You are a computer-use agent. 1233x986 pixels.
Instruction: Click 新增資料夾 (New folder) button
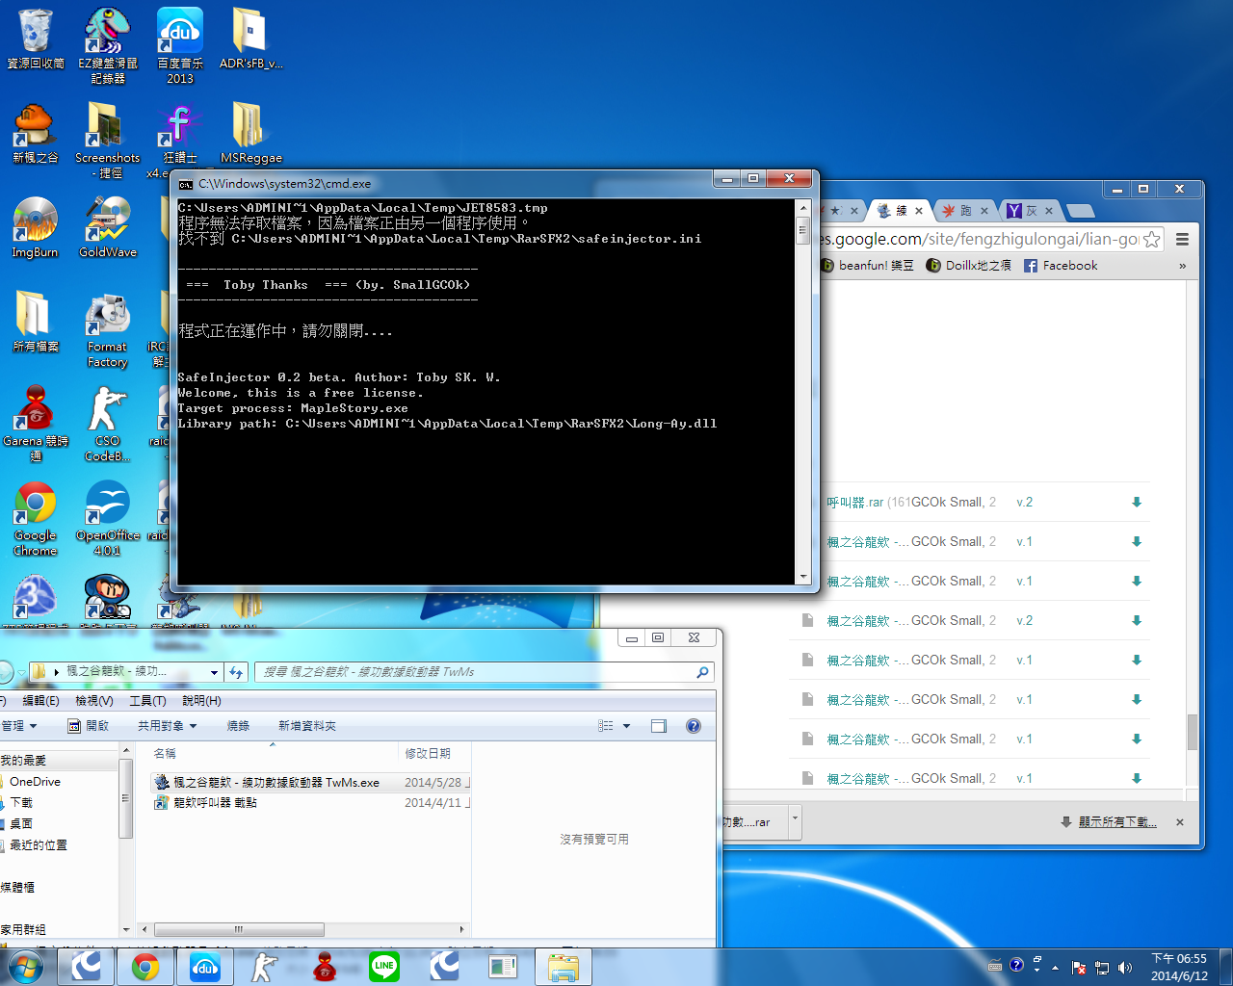click(307, 726)
